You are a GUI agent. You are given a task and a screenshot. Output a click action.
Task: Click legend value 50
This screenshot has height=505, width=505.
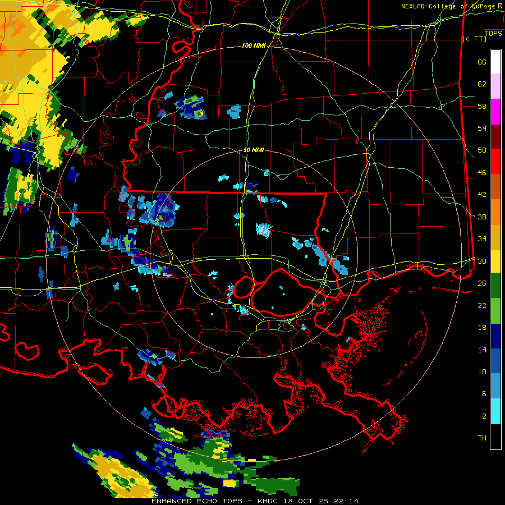[482, 150]
